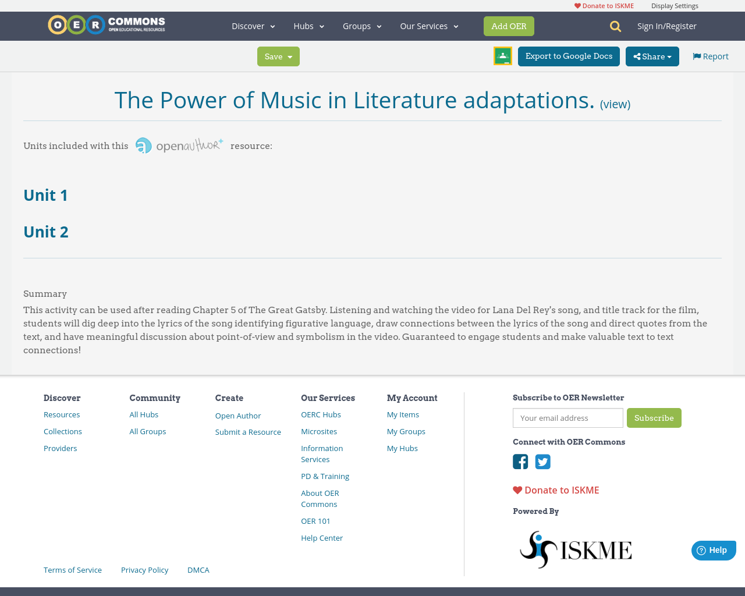
Task: Expand the Our Services menu chevron
Action: pos(456,26)
